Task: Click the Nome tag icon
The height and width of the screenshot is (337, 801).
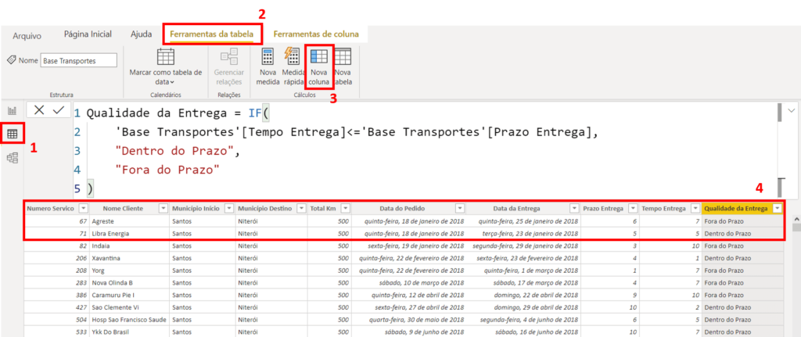Action: pos(11,60)
